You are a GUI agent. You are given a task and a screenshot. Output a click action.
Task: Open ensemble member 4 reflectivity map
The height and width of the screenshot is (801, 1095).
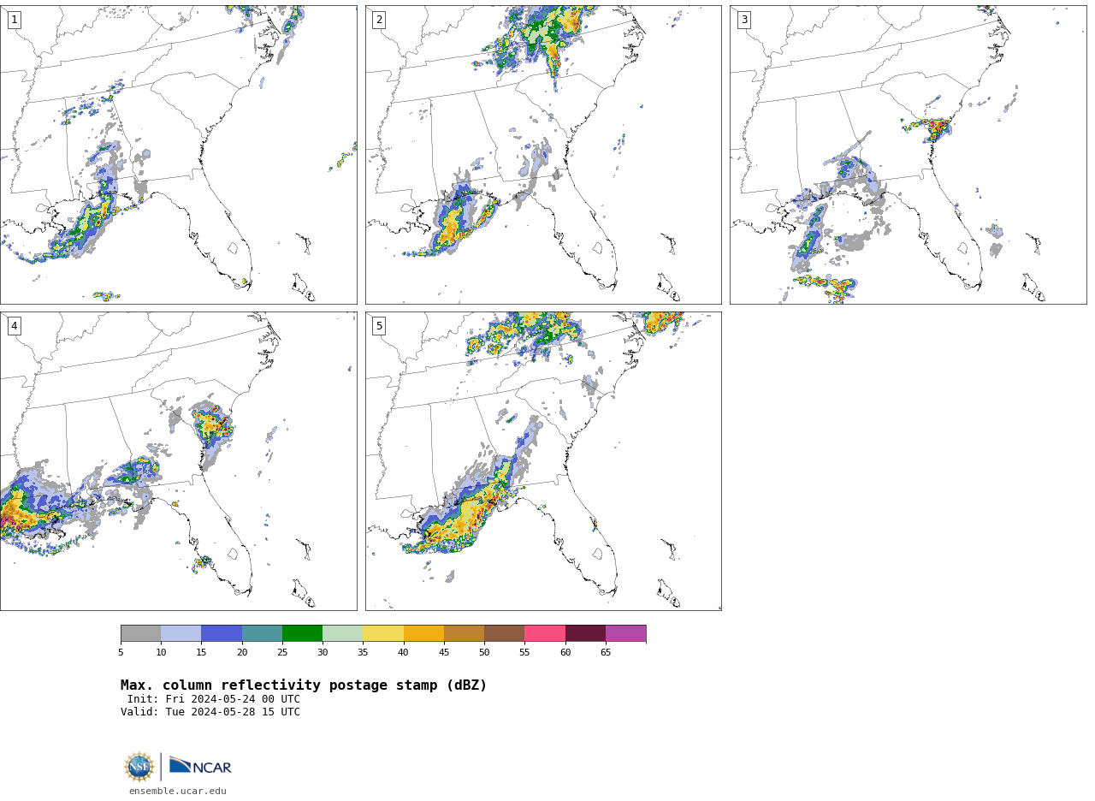pos(178,461)
